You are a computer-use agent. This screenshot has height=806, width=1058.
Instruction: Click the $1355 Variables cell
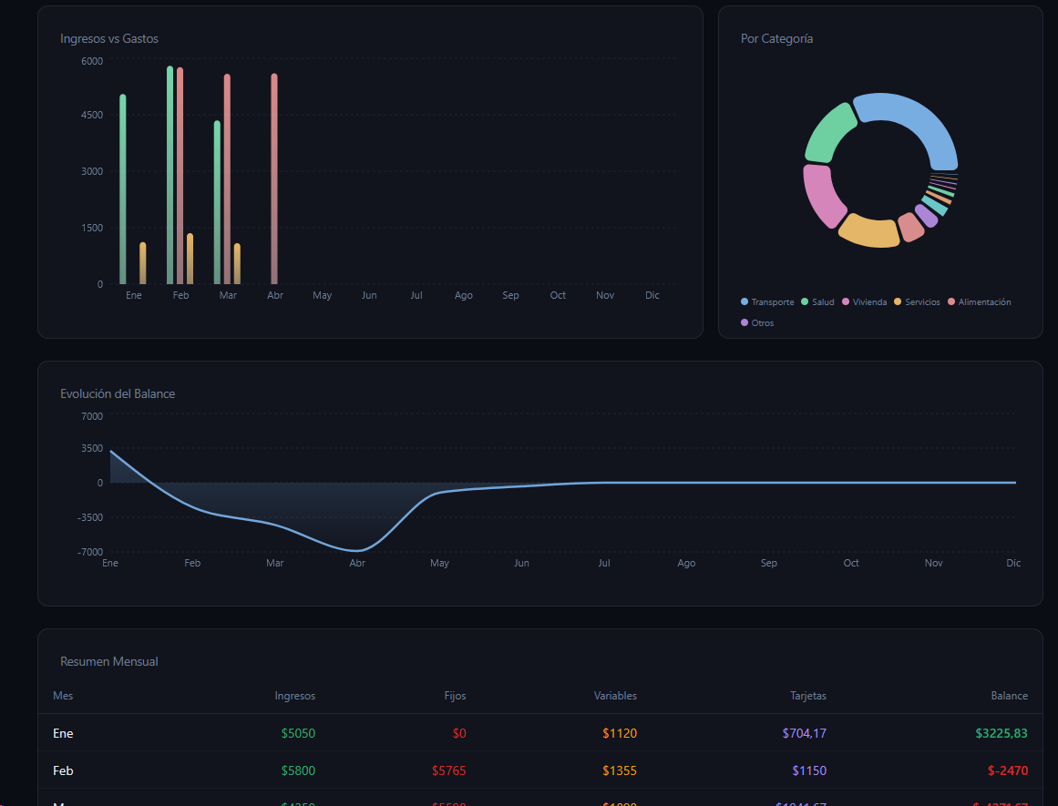coord(620,770)
